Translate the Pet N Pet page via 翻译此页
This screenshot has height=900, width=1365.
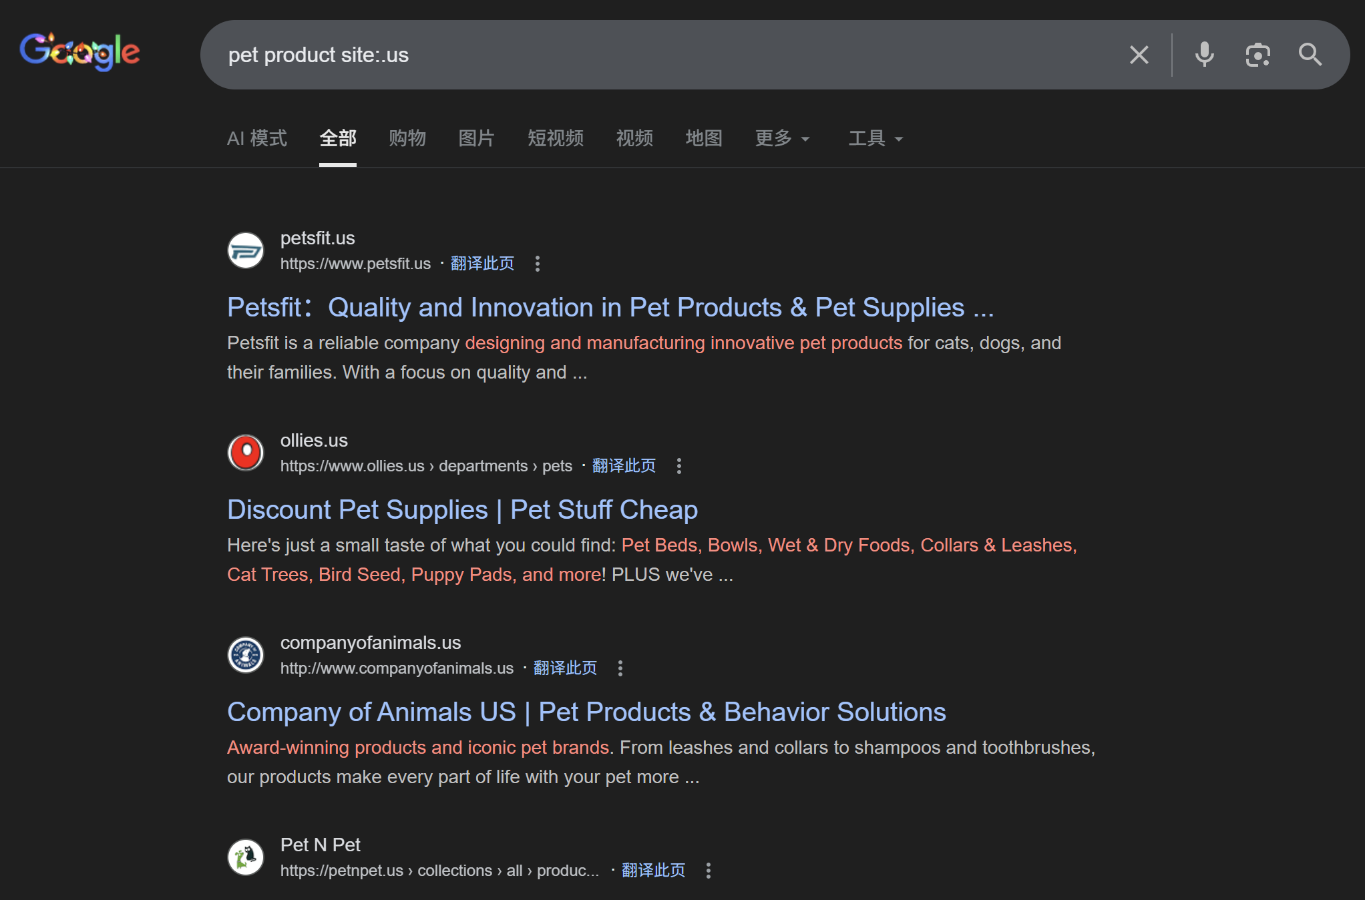[654, 871]
